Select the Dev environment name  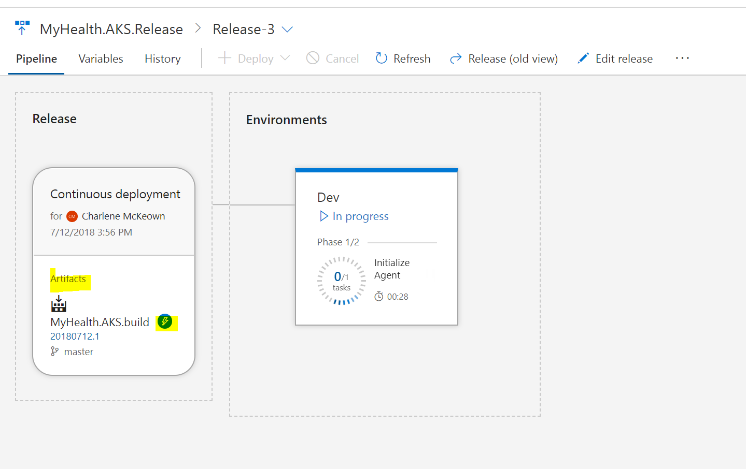pyautogui.click(x=328, y=198)
